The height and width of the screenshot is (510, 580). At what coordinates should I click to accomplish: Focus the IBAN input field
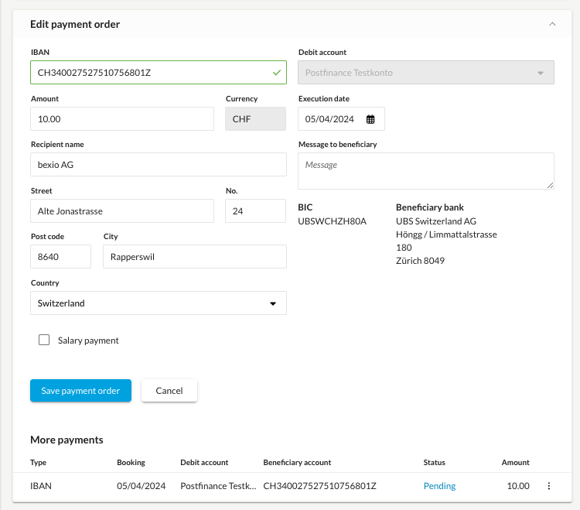click(159, 73)
